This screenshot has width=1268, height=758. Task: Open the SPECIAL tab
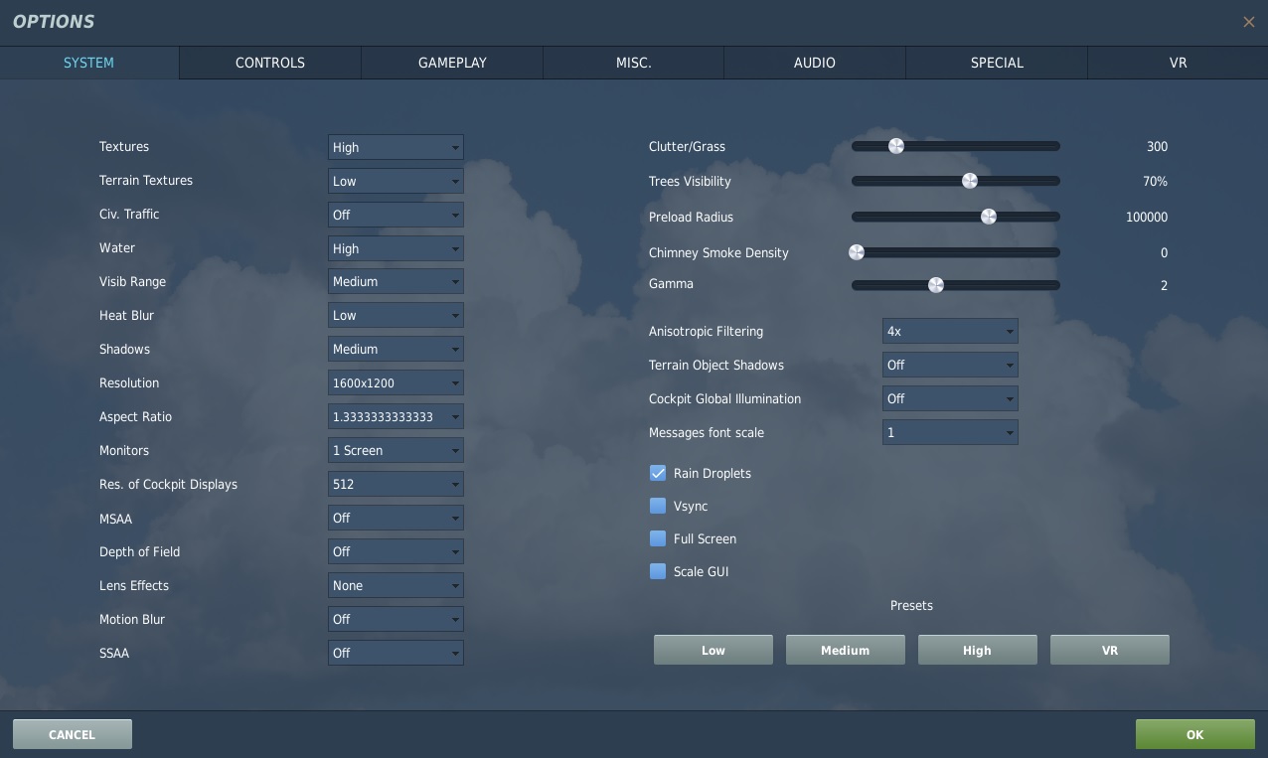click(997, 63)
